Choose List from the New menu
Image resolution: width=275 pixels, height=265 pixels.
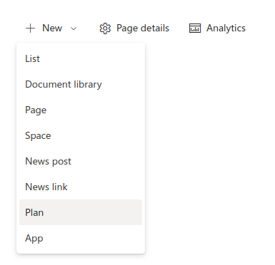click(81, 58)
